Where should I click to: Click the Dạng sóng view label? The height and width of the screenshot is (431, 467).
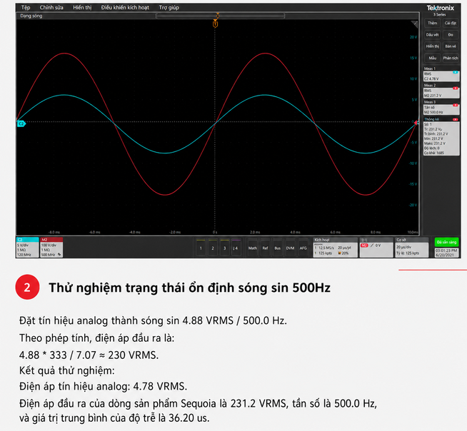coord(31,16)
